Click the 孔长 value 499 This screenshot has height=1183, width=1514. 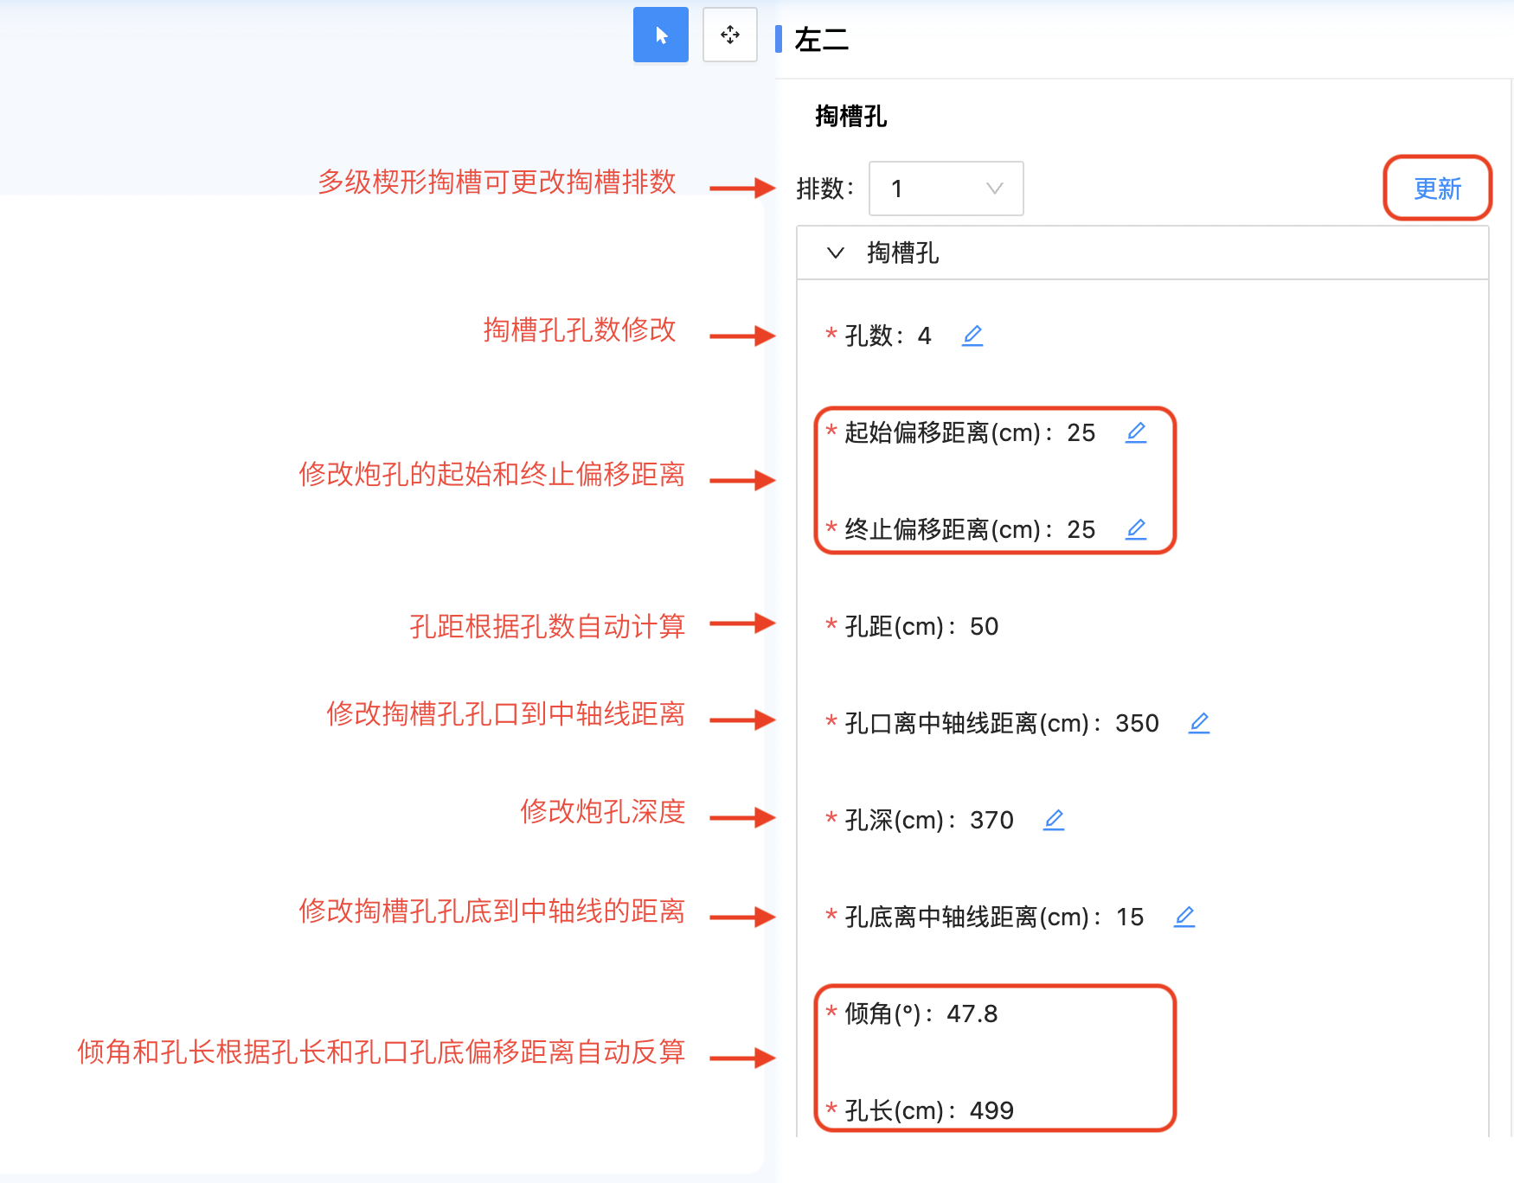(991, 1110)
